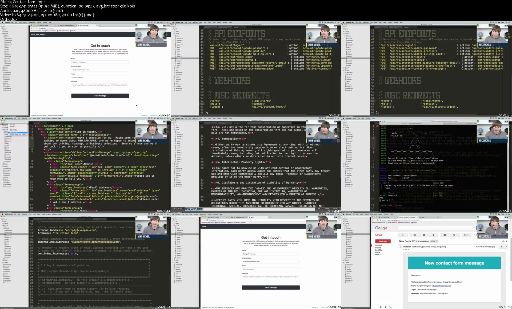The image size is (512, 309).
Task: Click Send message button in the 00:00:56 frame
Action: (x=100, y=96)
